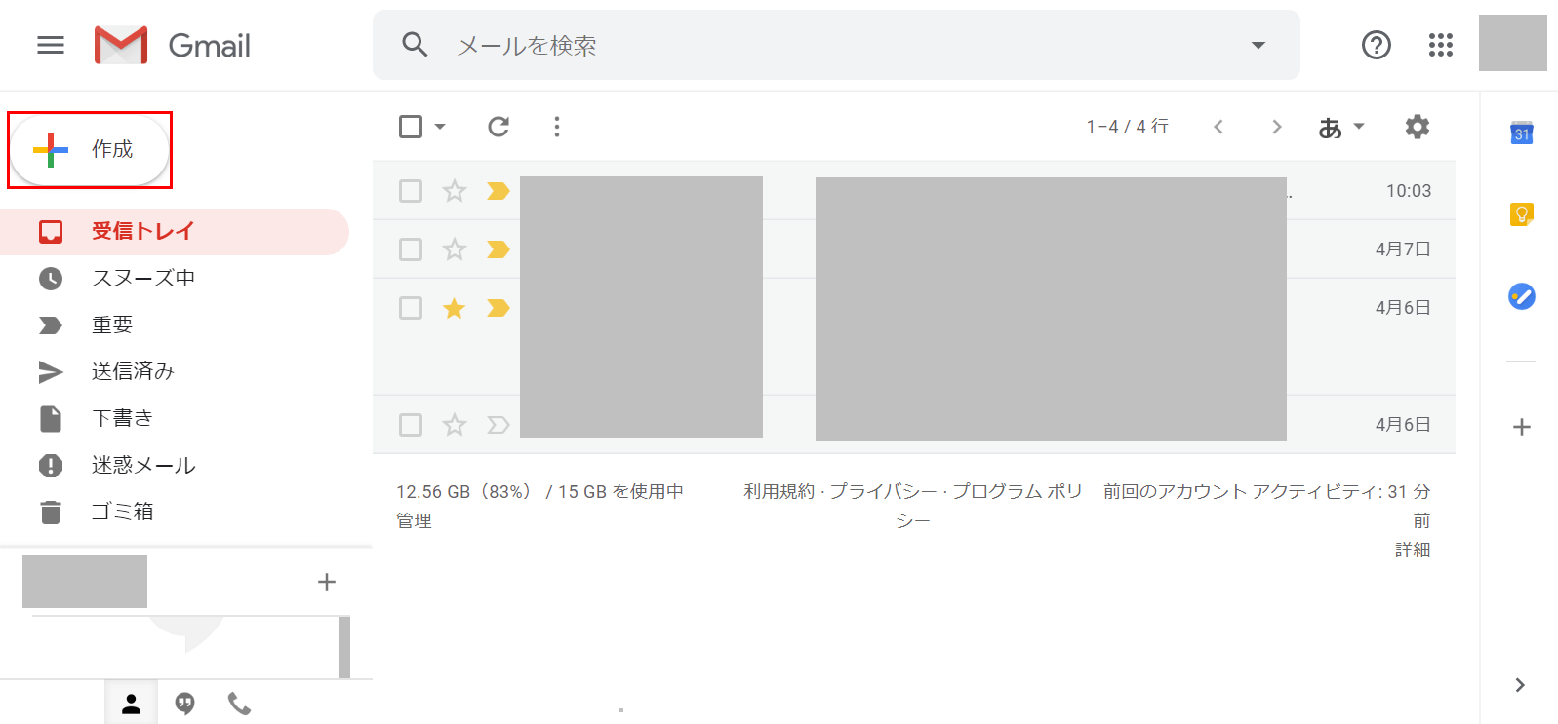The image size is (1558, 724).
Task: Open Google Keep side panel
Action: point(1522,213)
